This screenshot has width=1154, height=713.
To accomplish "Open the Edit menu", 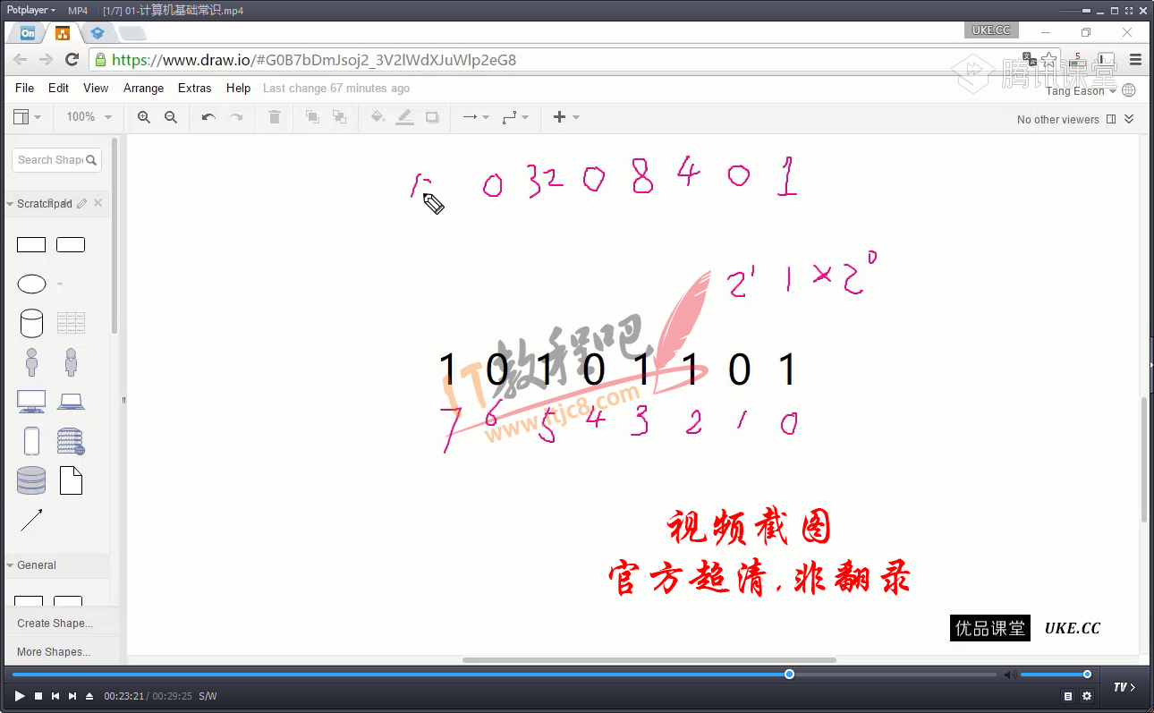I will pos(58,88).
